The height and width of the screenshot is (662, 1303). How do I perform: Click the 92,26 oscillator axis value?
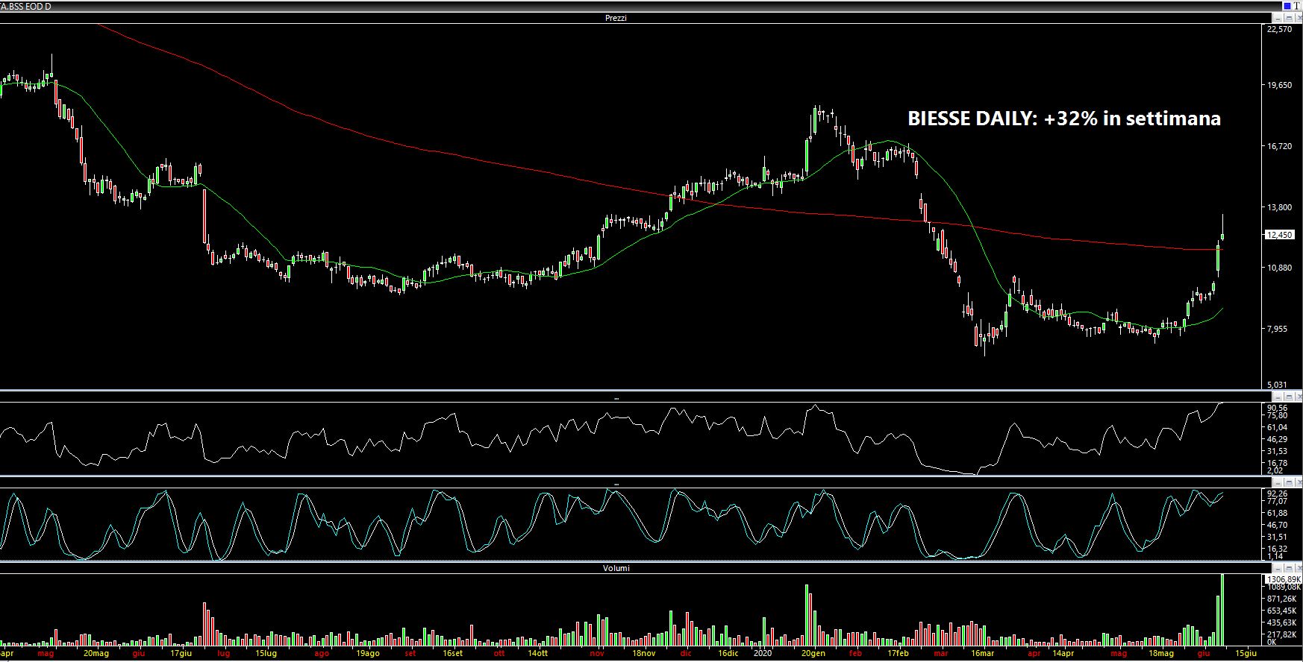1277,494
